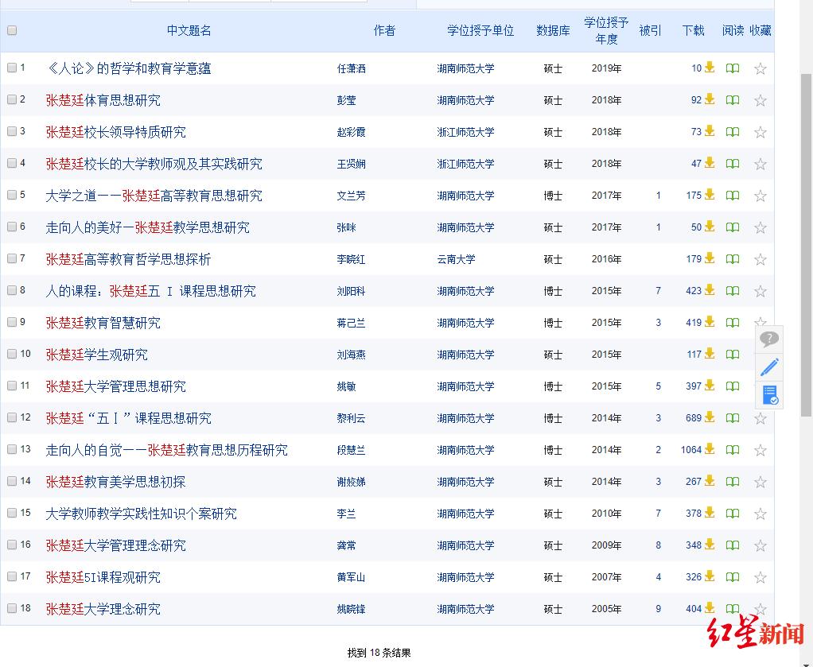Open reader icon for 大学教师教学实践性知识个案研究
Image resolution: width=813 pixels, height=667 pixels.
[732, 514]
